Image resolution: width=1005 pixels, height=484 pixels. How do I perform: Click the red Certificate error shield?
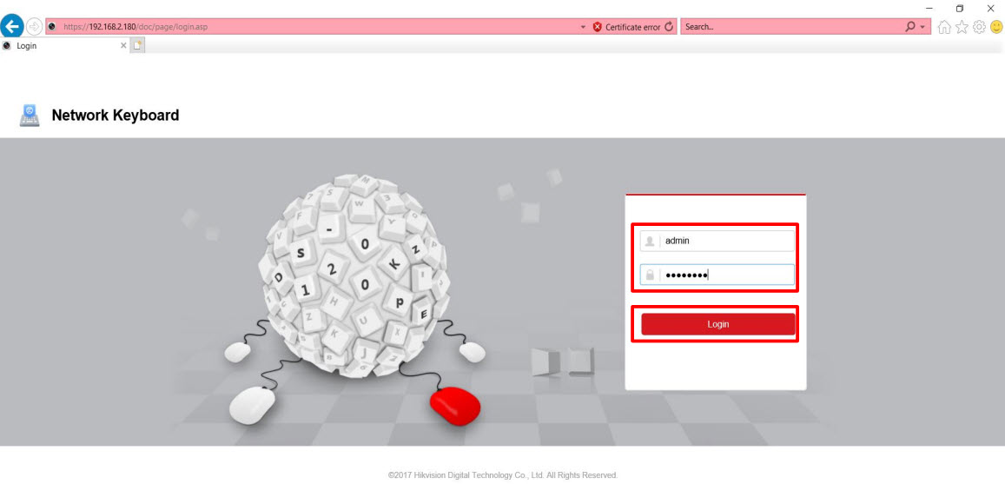coord(598,27)
